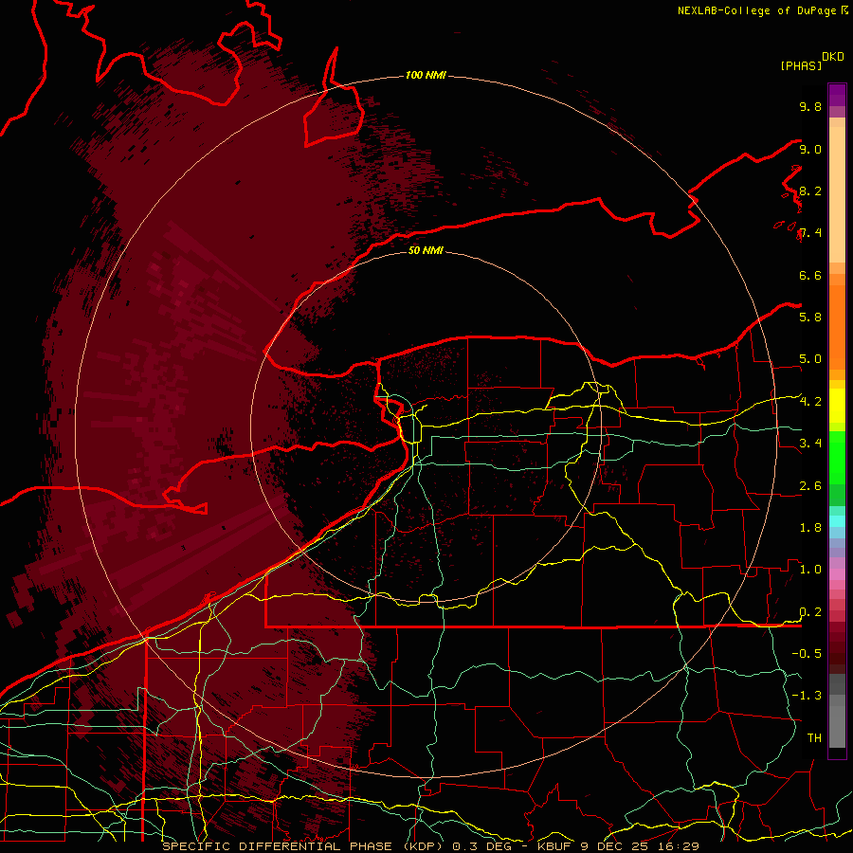The height and width of the screenshot is (853, 853).
Task: Click the 2.6 scale value
Action: coord(810,486)
